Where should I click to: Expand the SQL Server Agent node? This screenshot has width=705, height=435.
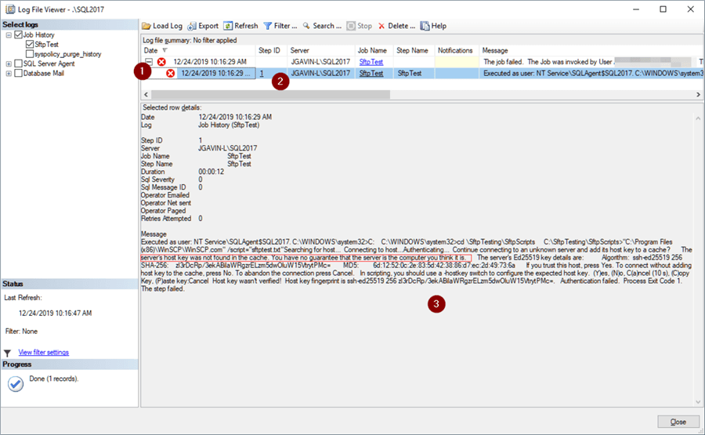(9, 63)
